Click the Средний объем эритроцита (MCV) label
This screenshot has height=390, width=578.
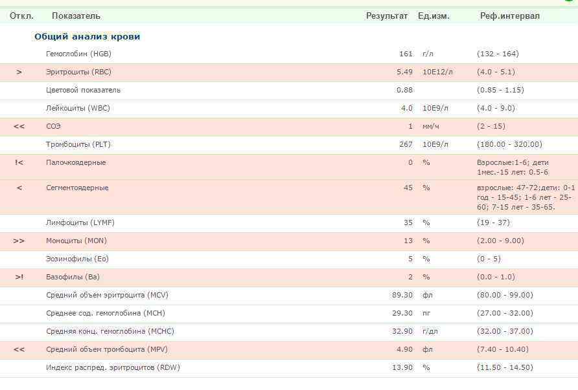pos(107,295)
